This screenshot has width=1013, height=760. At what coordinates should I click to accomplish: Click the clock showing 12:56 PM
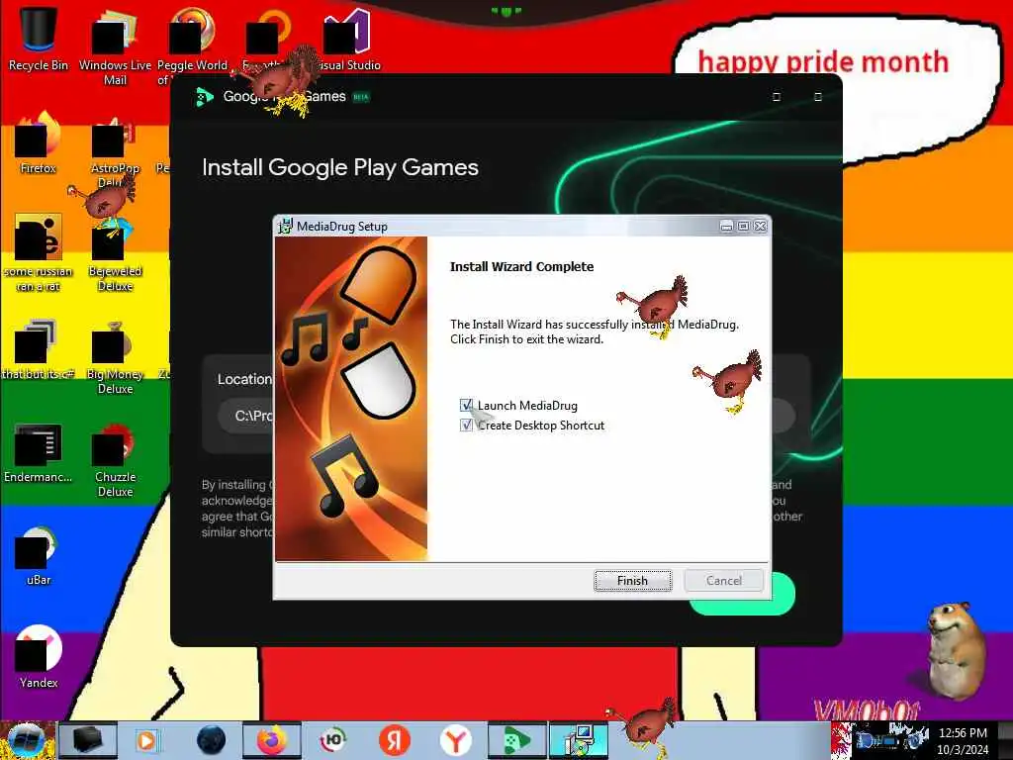tap(963, 740)
